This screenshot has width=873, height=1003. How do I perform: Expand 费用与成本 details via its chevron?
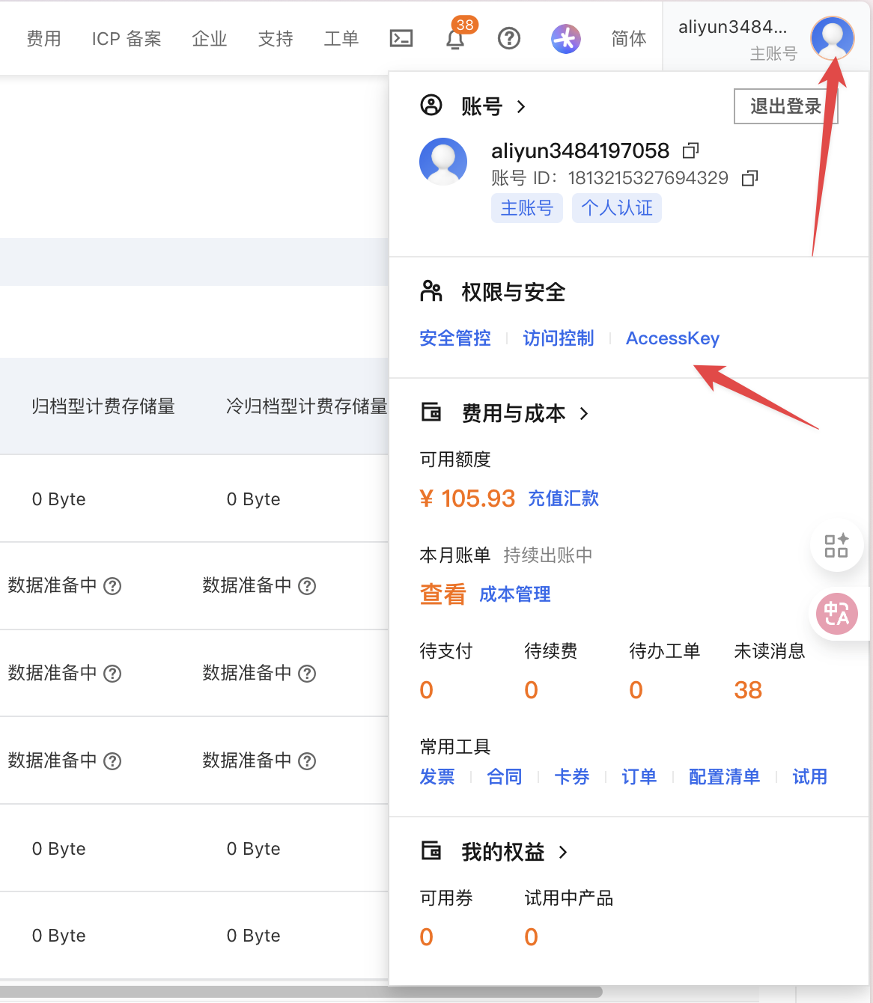coord(585,413)
